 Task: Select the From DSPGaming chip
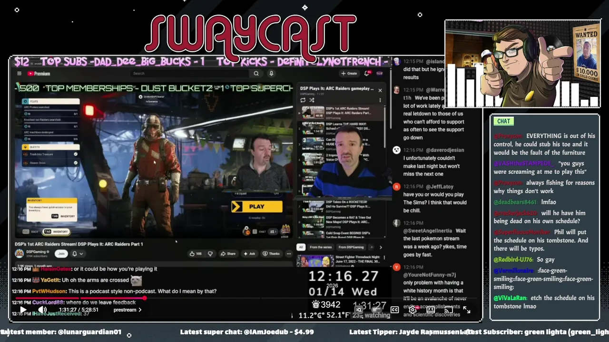click(x=351, y=247)
